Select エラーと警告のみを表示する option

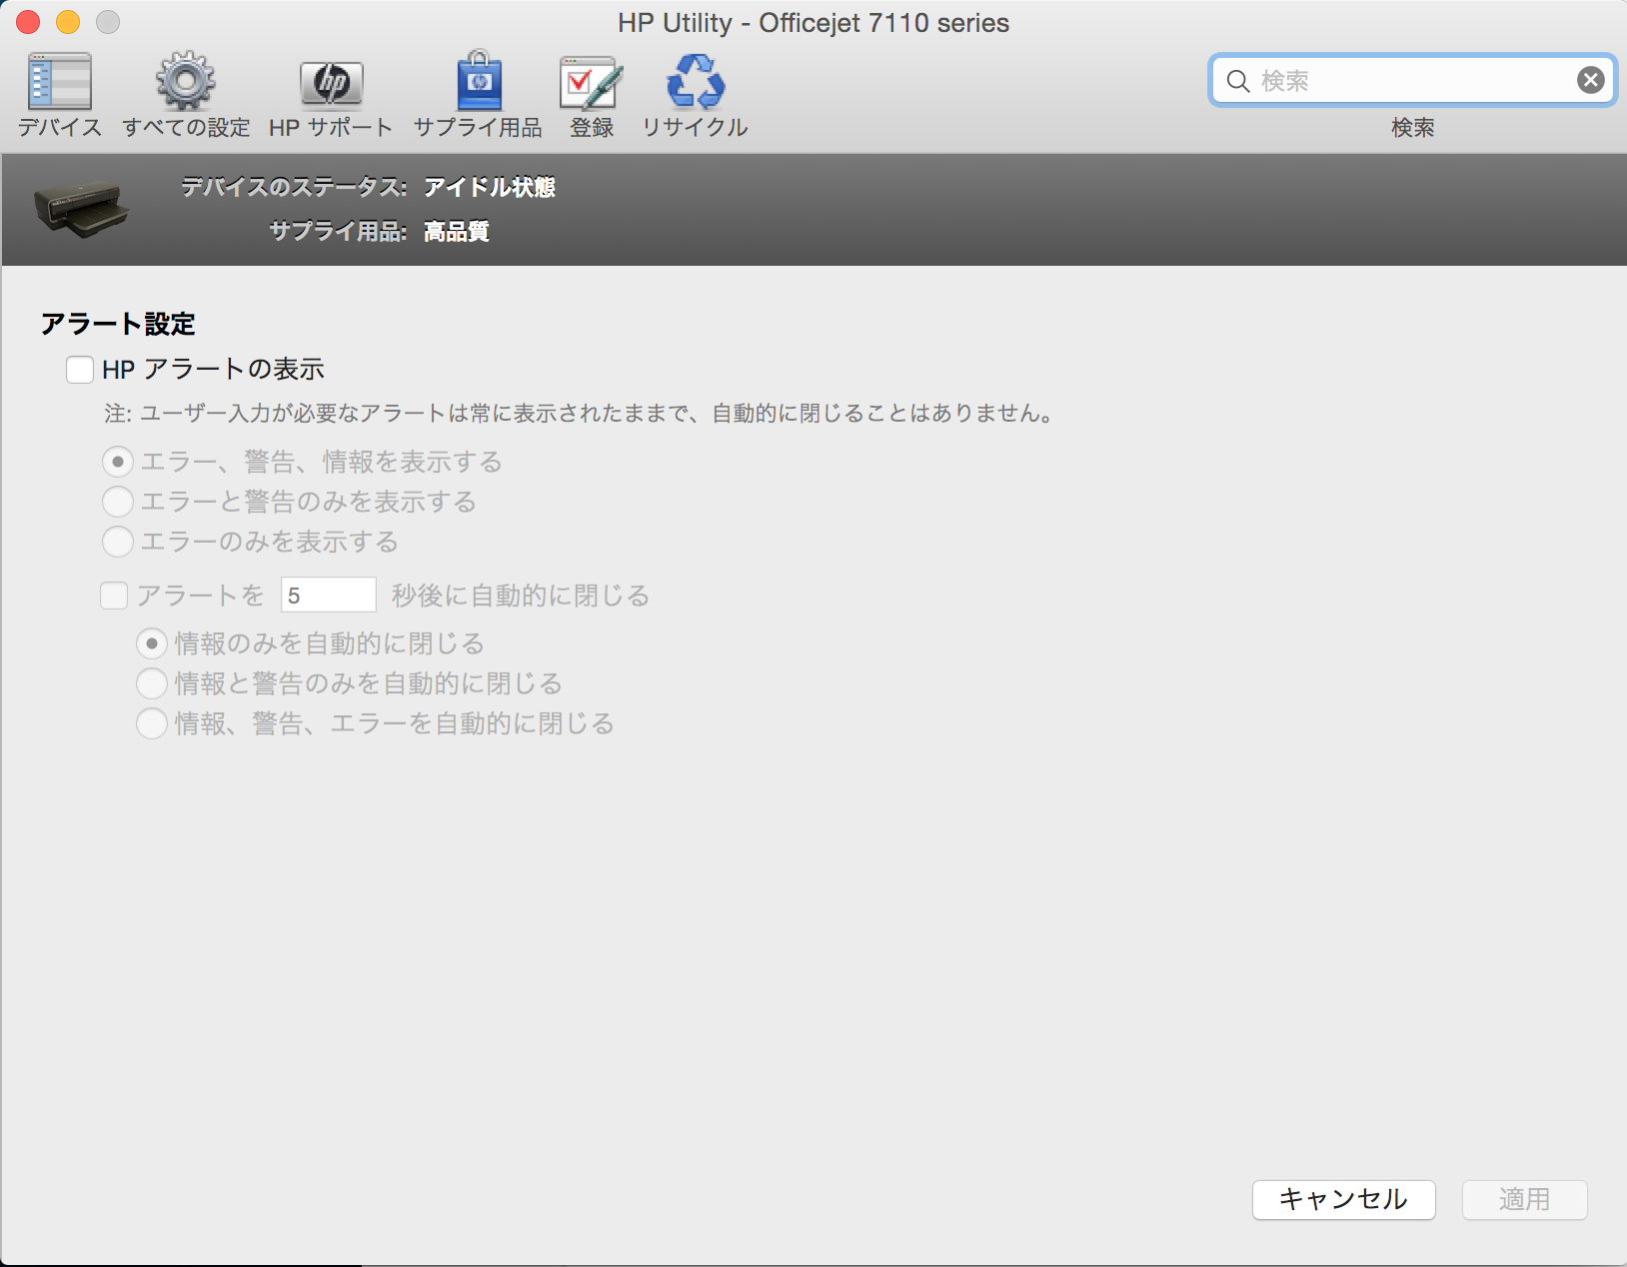[118, 502]
